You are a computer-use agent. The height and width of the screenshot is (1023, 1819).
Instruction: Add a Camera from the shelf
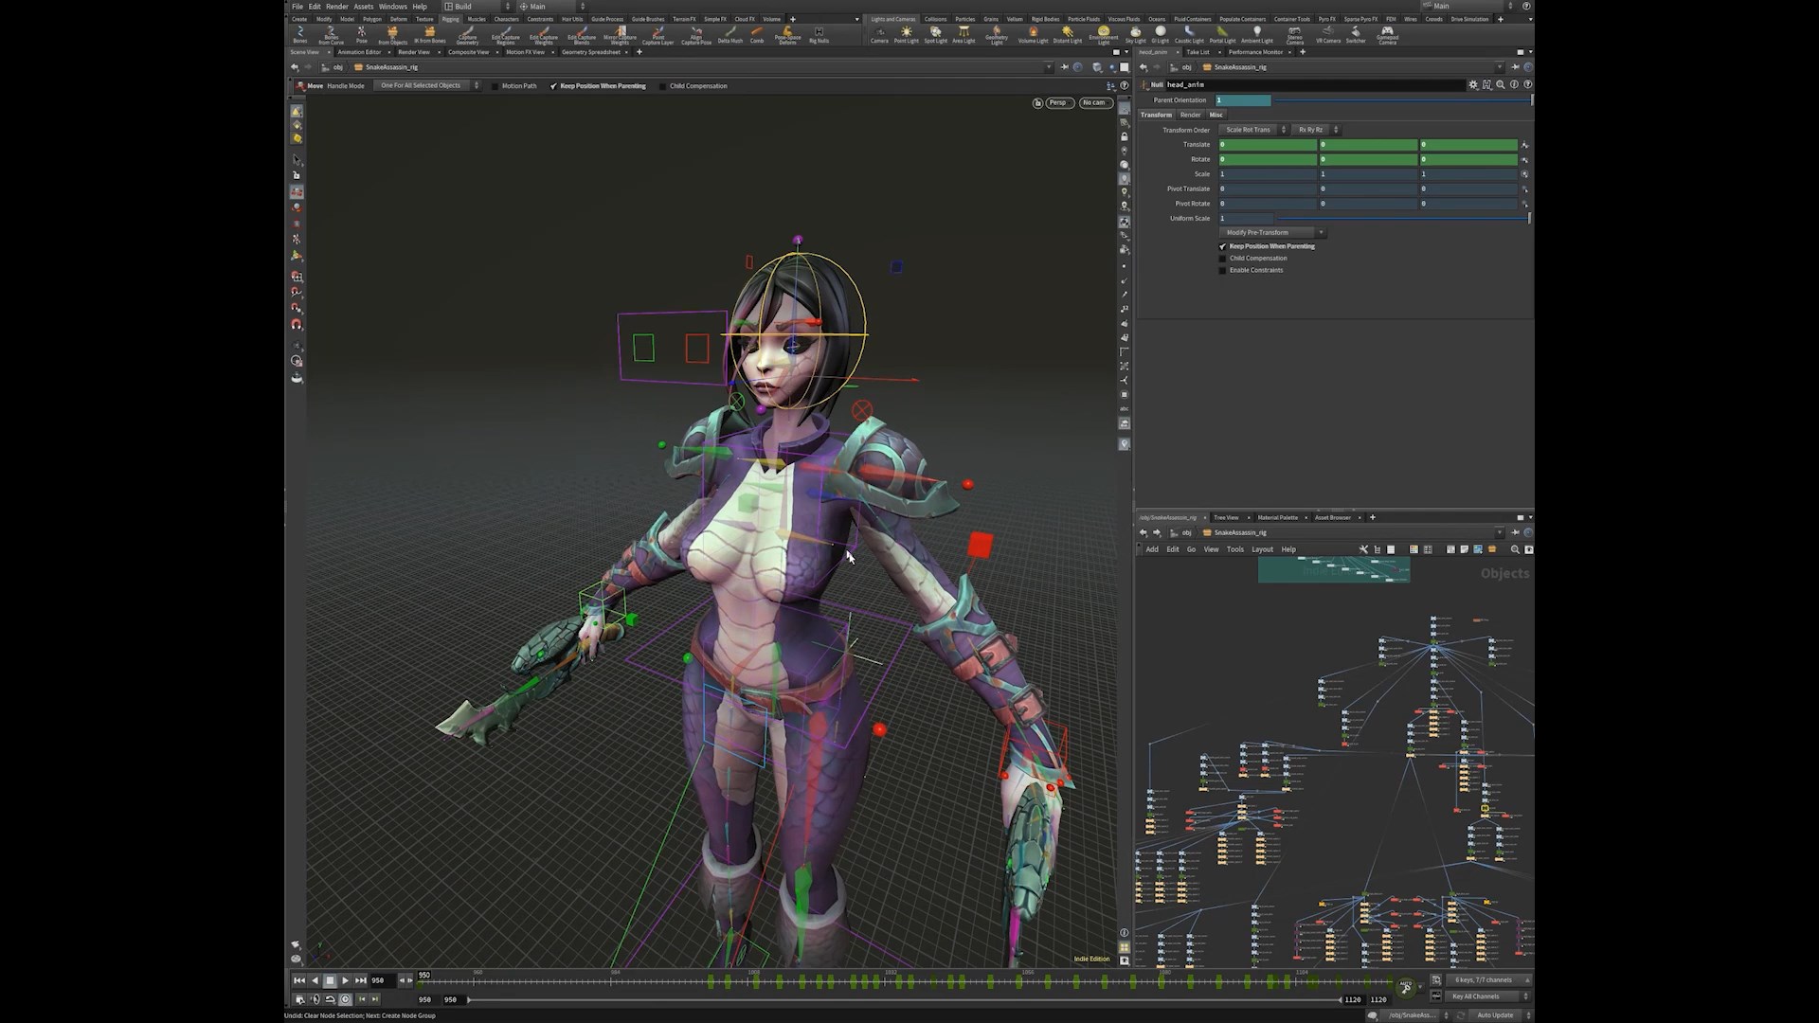tap(879, 35)
